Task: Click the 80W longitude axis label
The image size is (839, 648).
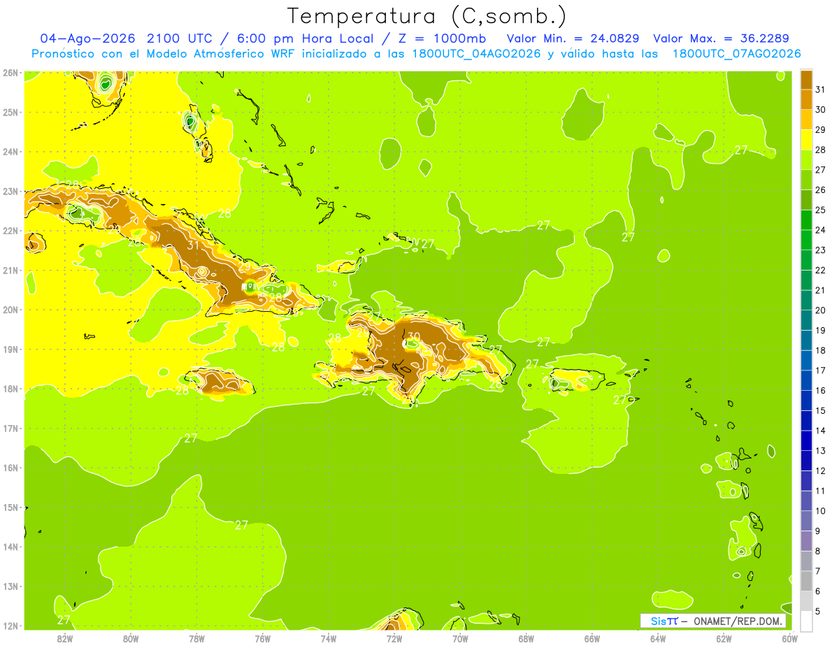Action: [x=131, y=638]
